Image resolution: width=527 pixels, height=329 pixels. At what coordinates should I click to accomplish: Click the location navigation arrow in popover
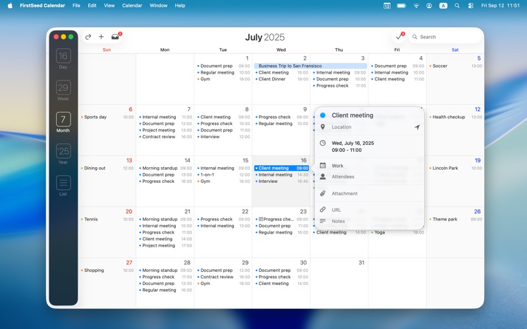(416, 128)
